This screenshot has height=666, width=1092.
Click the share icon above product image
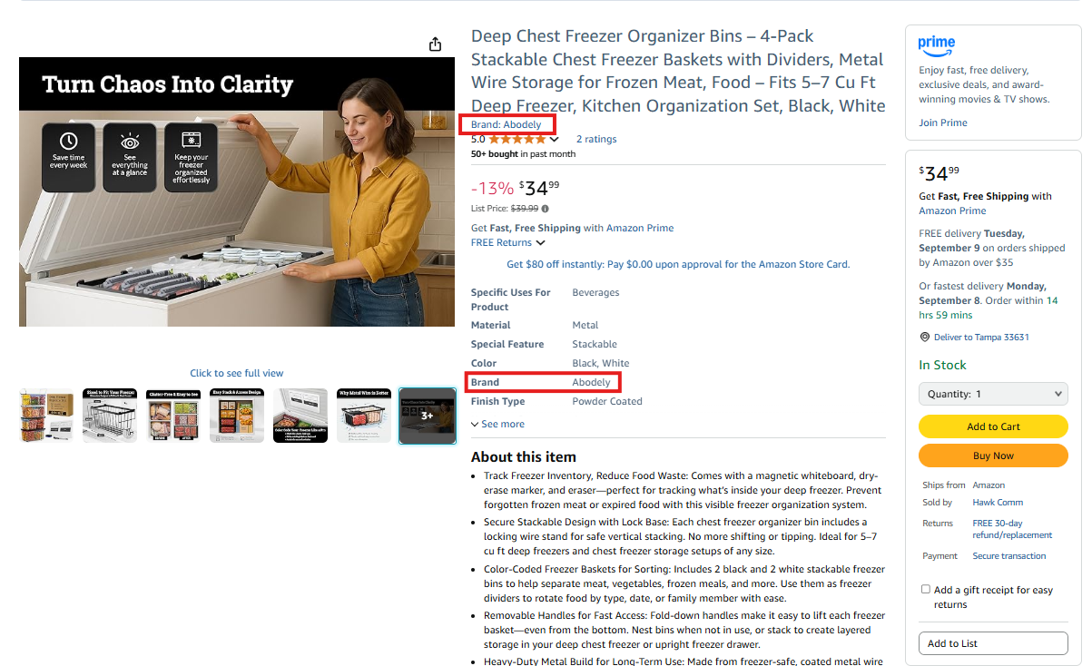point(436,44)
